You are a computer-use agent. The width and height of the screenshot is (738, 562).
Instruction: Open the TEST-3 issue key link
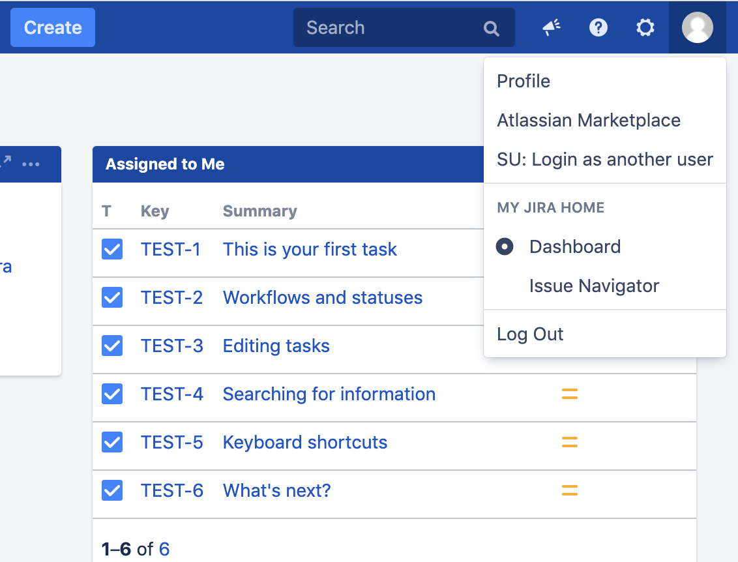point(172,346)
